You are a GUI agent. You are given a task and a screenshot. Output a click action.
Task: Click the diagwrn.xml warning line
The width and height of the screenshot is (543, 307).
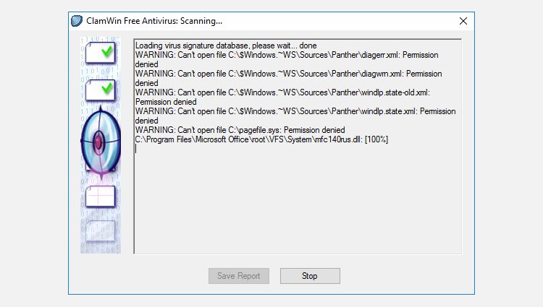(288, 79)
